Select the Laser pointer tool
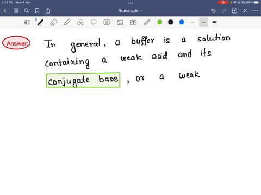 (147, 22)
